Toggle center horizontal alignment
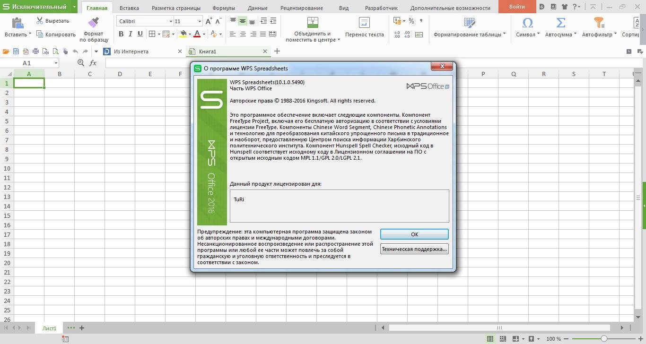The height and width of the screenshot is (344, 646). pos(243,34)
